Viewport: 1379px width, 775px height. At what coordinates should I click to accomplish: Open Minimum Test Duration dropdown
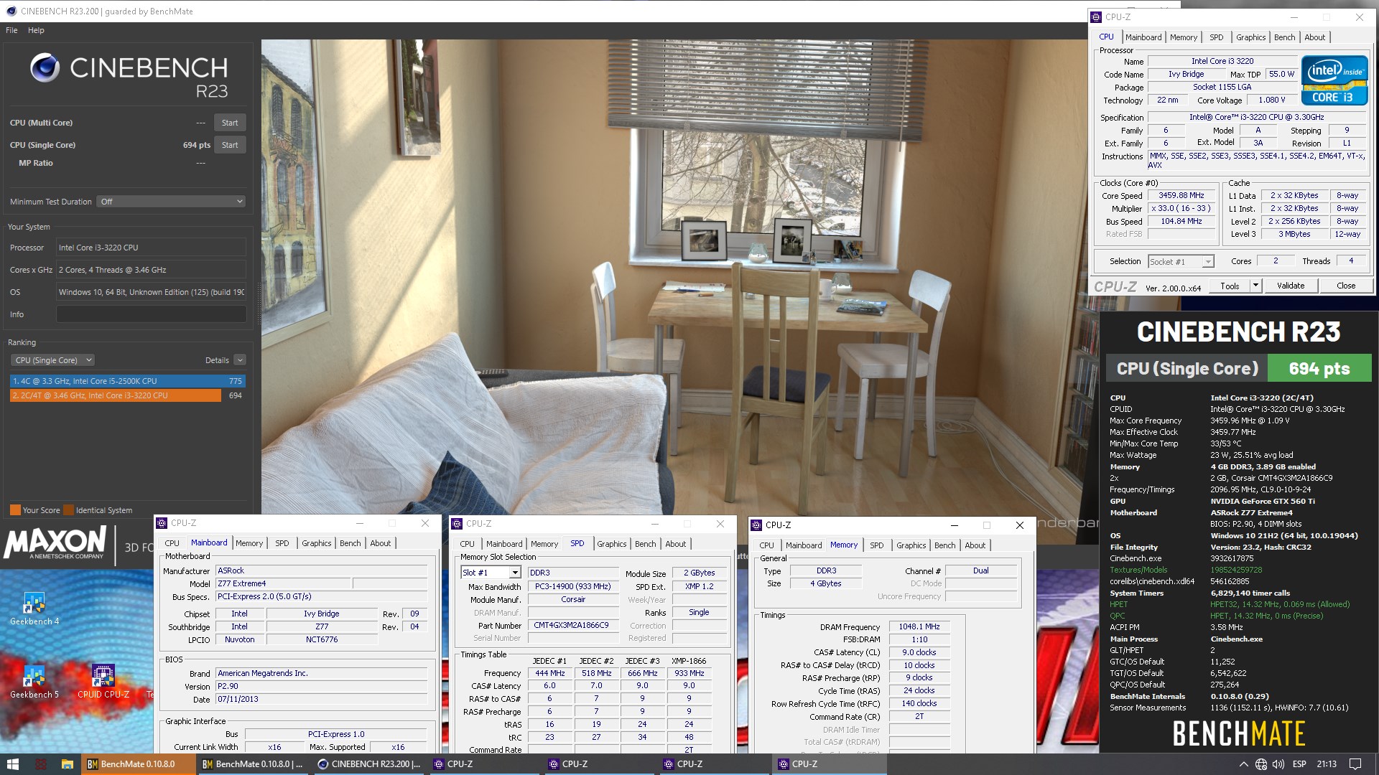172,202
